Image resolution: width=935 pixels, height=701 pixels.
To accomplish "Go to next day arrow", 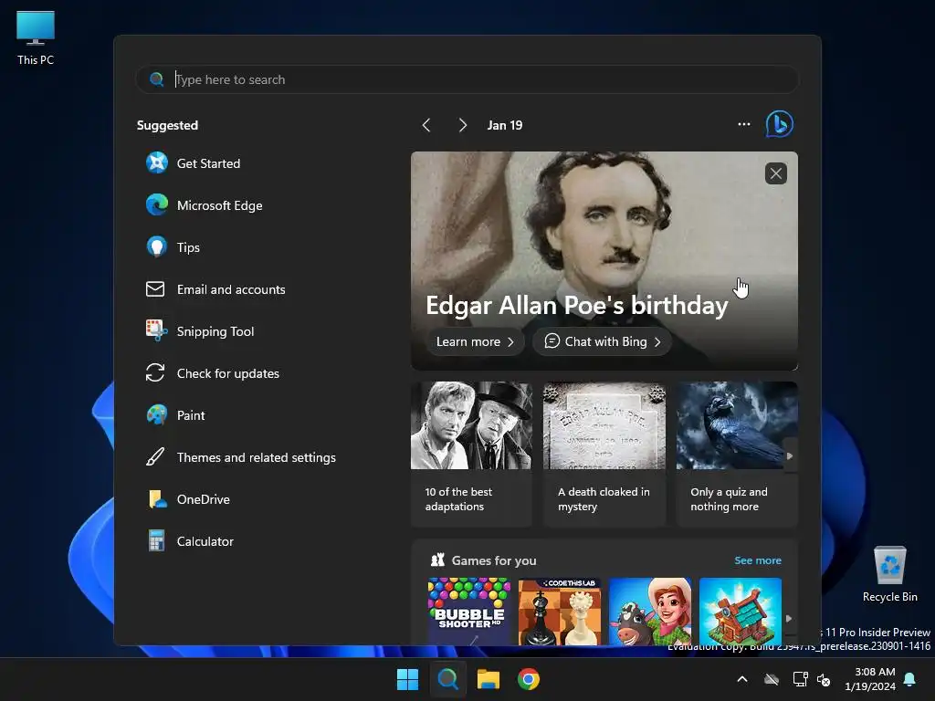I will click(462, 125).
